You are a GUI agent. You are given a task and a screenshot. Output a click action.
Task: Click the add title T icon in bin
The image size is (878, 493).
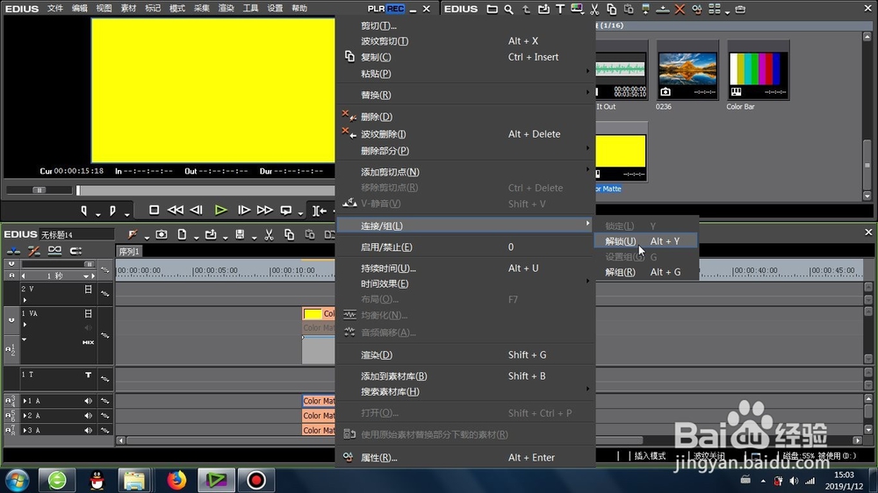pyautogui.click(x=560, y=9)
